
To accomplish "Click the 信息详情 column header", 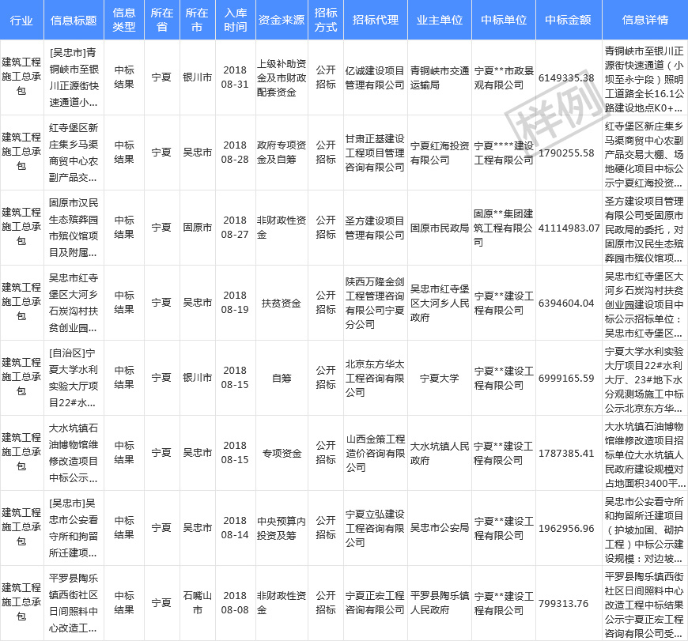I will pyautogui.click(x=645, y=21).
